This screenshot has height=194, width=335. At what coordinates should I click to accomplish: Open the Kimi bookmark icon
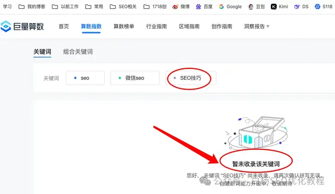(x=274, y=7)
